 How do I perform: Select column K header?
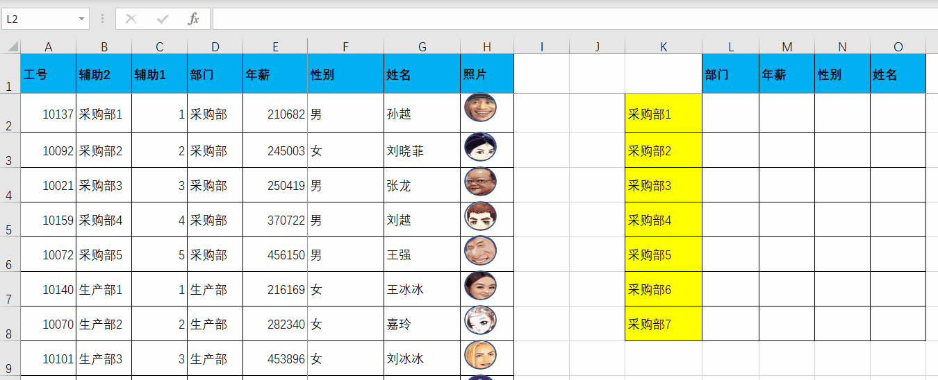tap(664, 47)
